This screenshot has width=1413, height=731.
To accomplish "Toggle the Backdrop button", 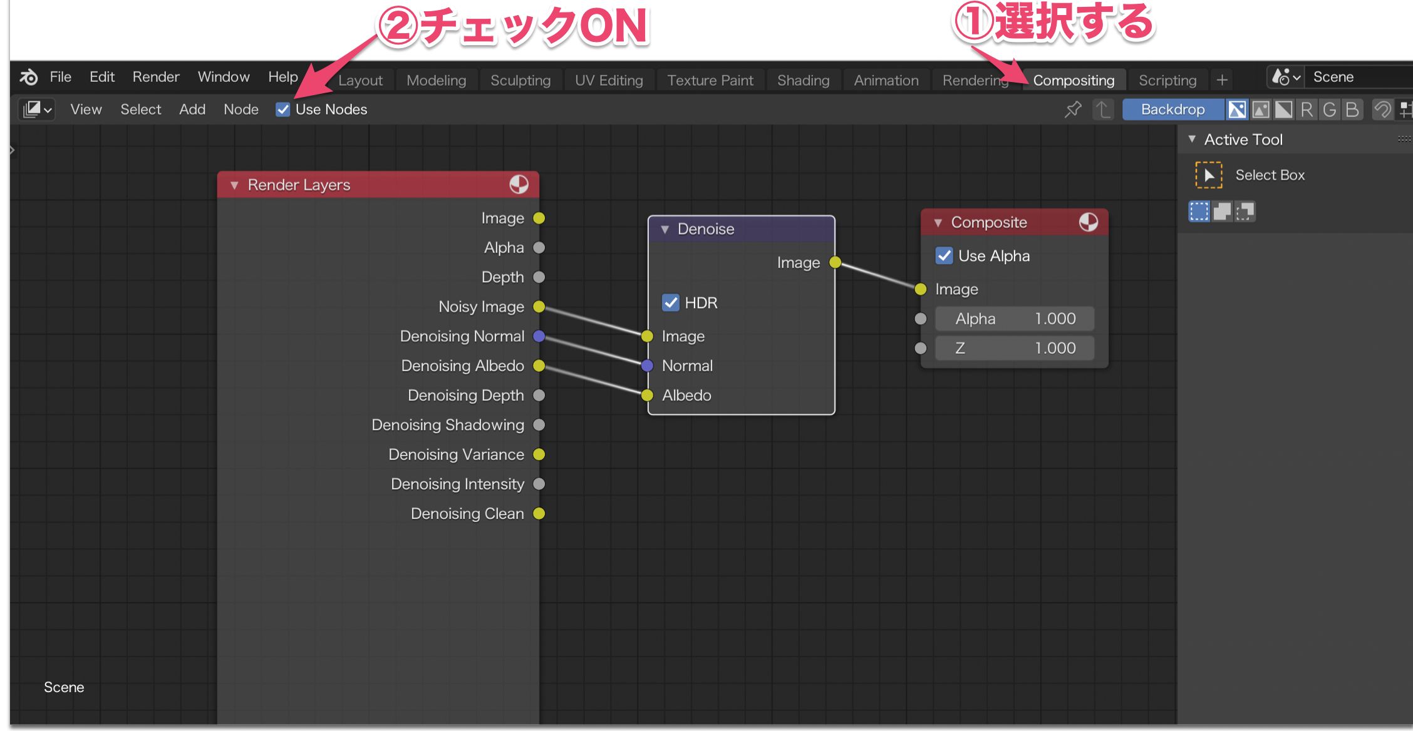I will [x=1172, y=110].
